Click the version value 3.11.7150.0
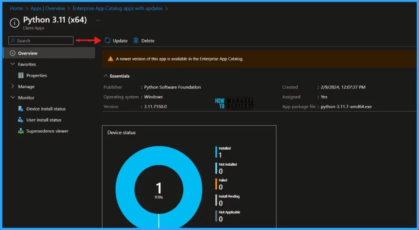This screenshot has height=230, width=419. pyautogui.click(x=155, y=106)
